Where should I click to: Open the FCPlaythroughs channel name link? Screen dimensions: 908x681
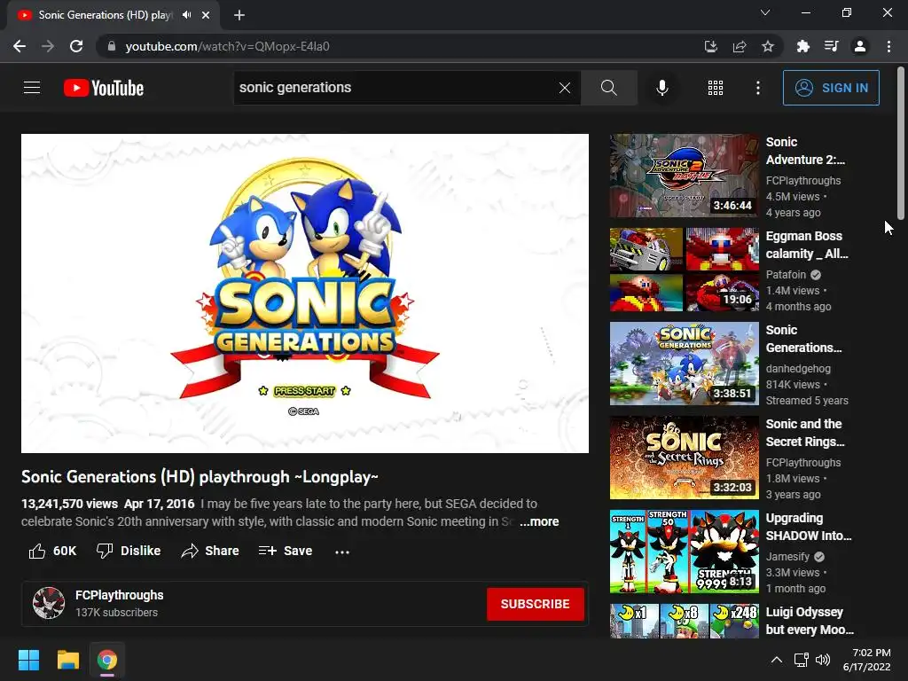pyautogui.click(x=120, y=595)
